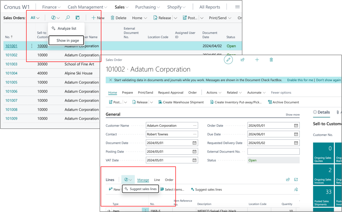Viewport: 342px width, 212px height.
Task: Click Enable this for me link
Action: 300,80
